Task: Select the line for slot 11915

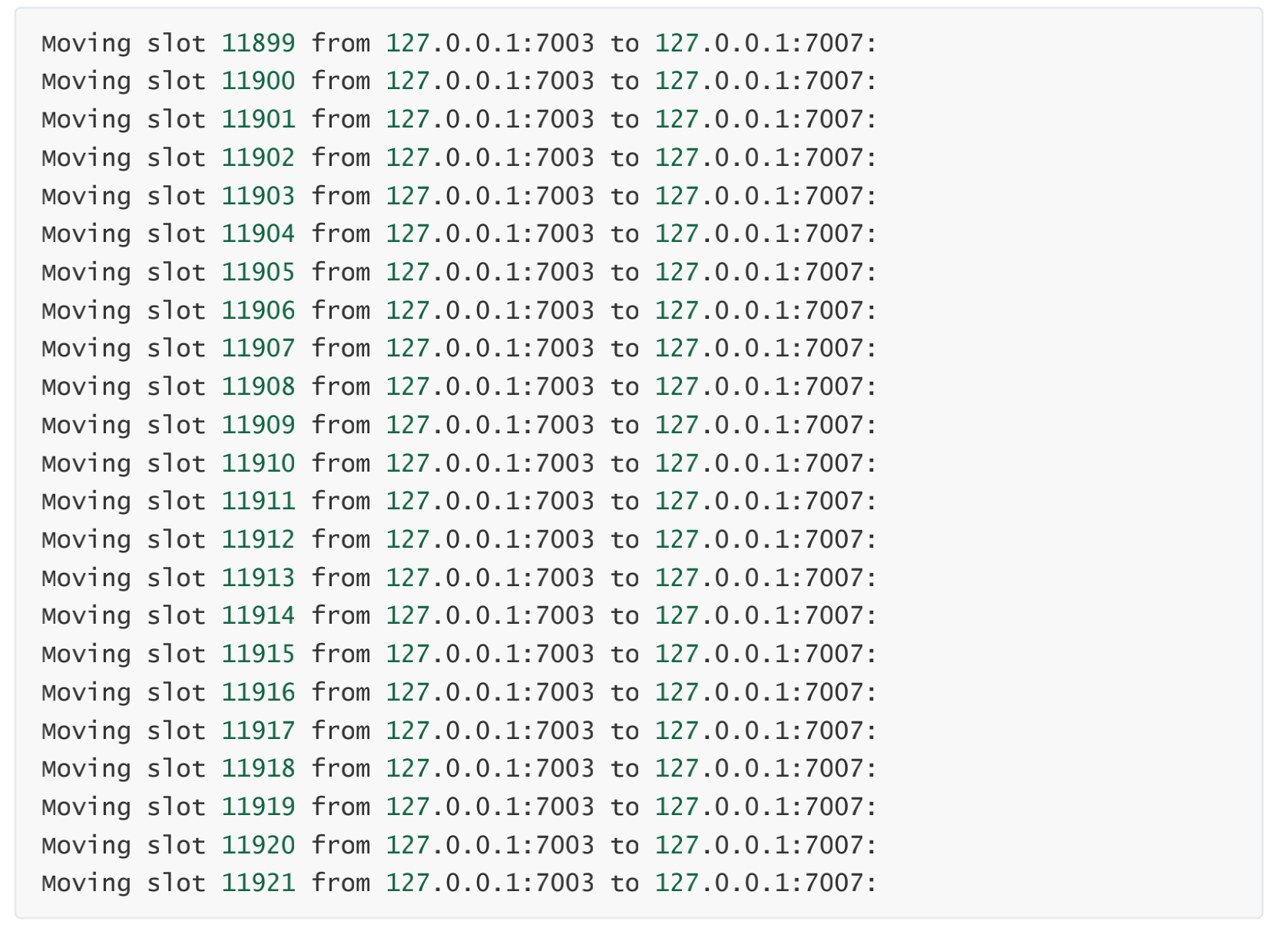Action: tap(459, 655)
